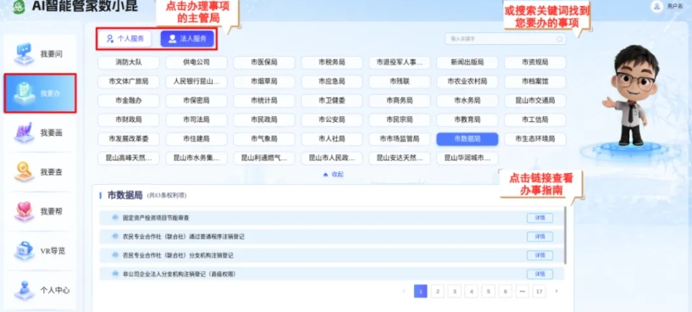This screenshot has height=312, width=692.
Task: Choose 市应急局 department
Action: click(332, 81)
